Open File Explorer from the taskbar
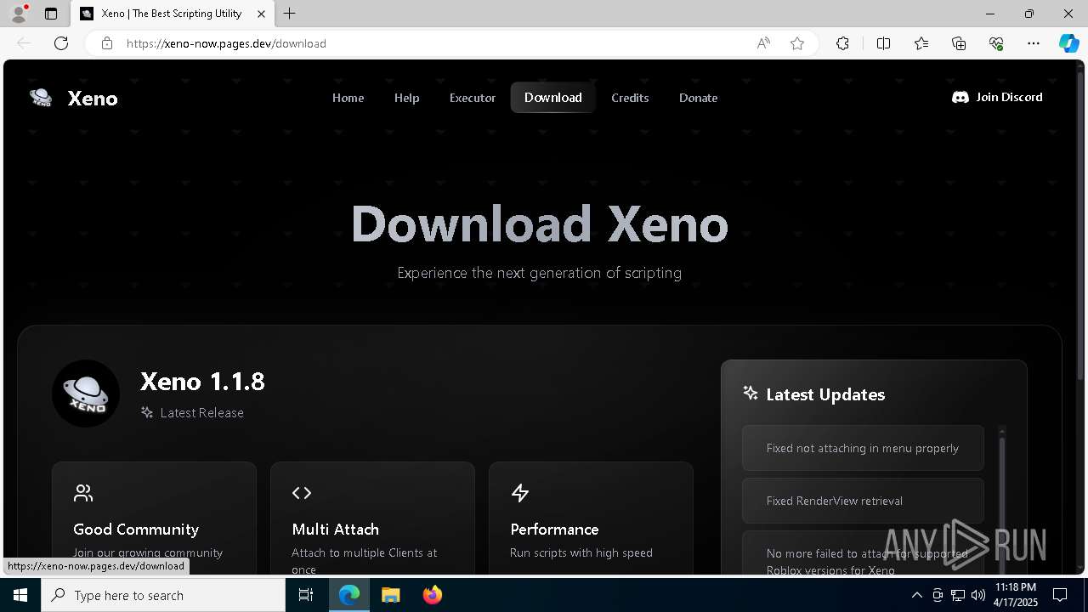Viewport: 1088px width, 612px height. (390, 595)
